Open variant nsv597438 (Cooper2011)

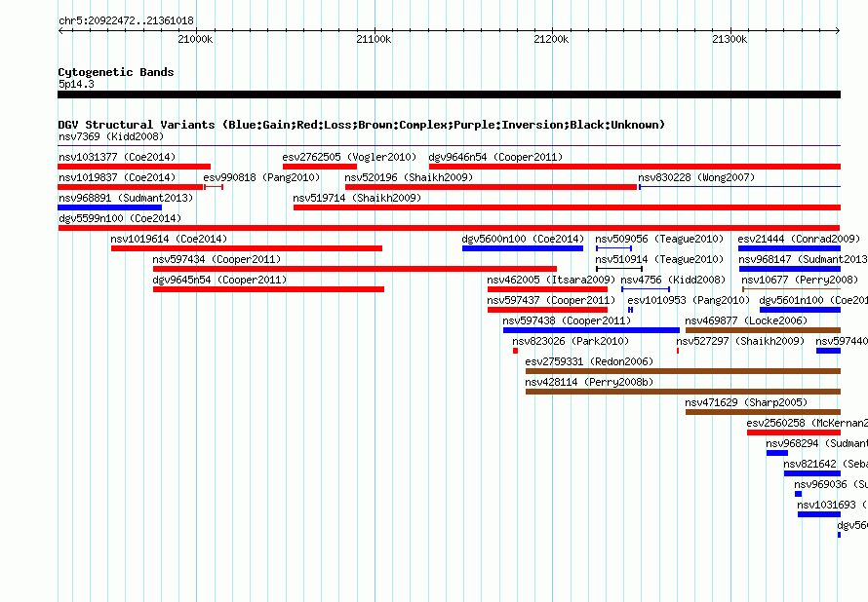click(x=567, y=320)
